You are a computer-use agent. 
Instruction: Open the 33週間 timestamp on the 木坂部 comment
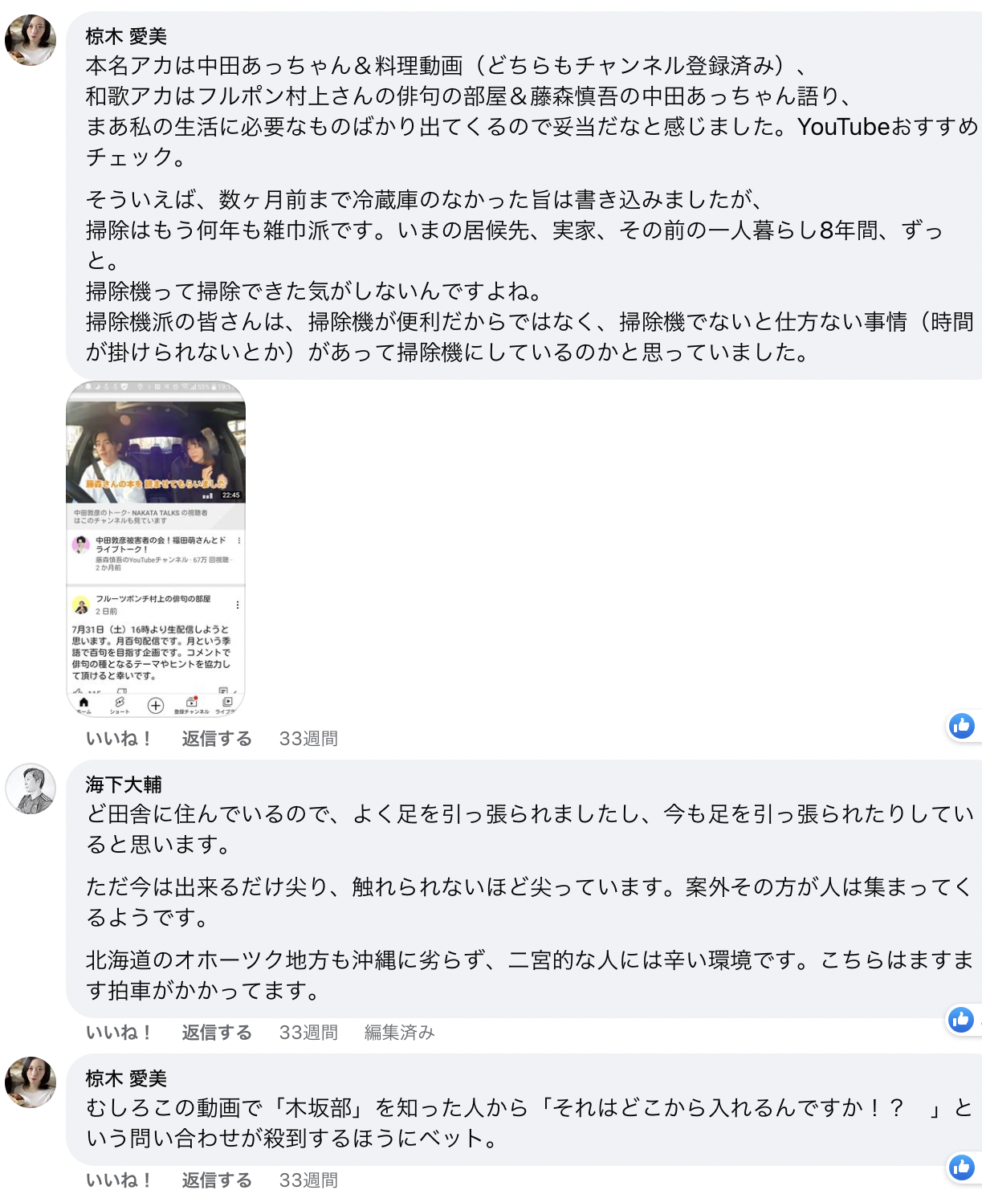coord(308,1180)
